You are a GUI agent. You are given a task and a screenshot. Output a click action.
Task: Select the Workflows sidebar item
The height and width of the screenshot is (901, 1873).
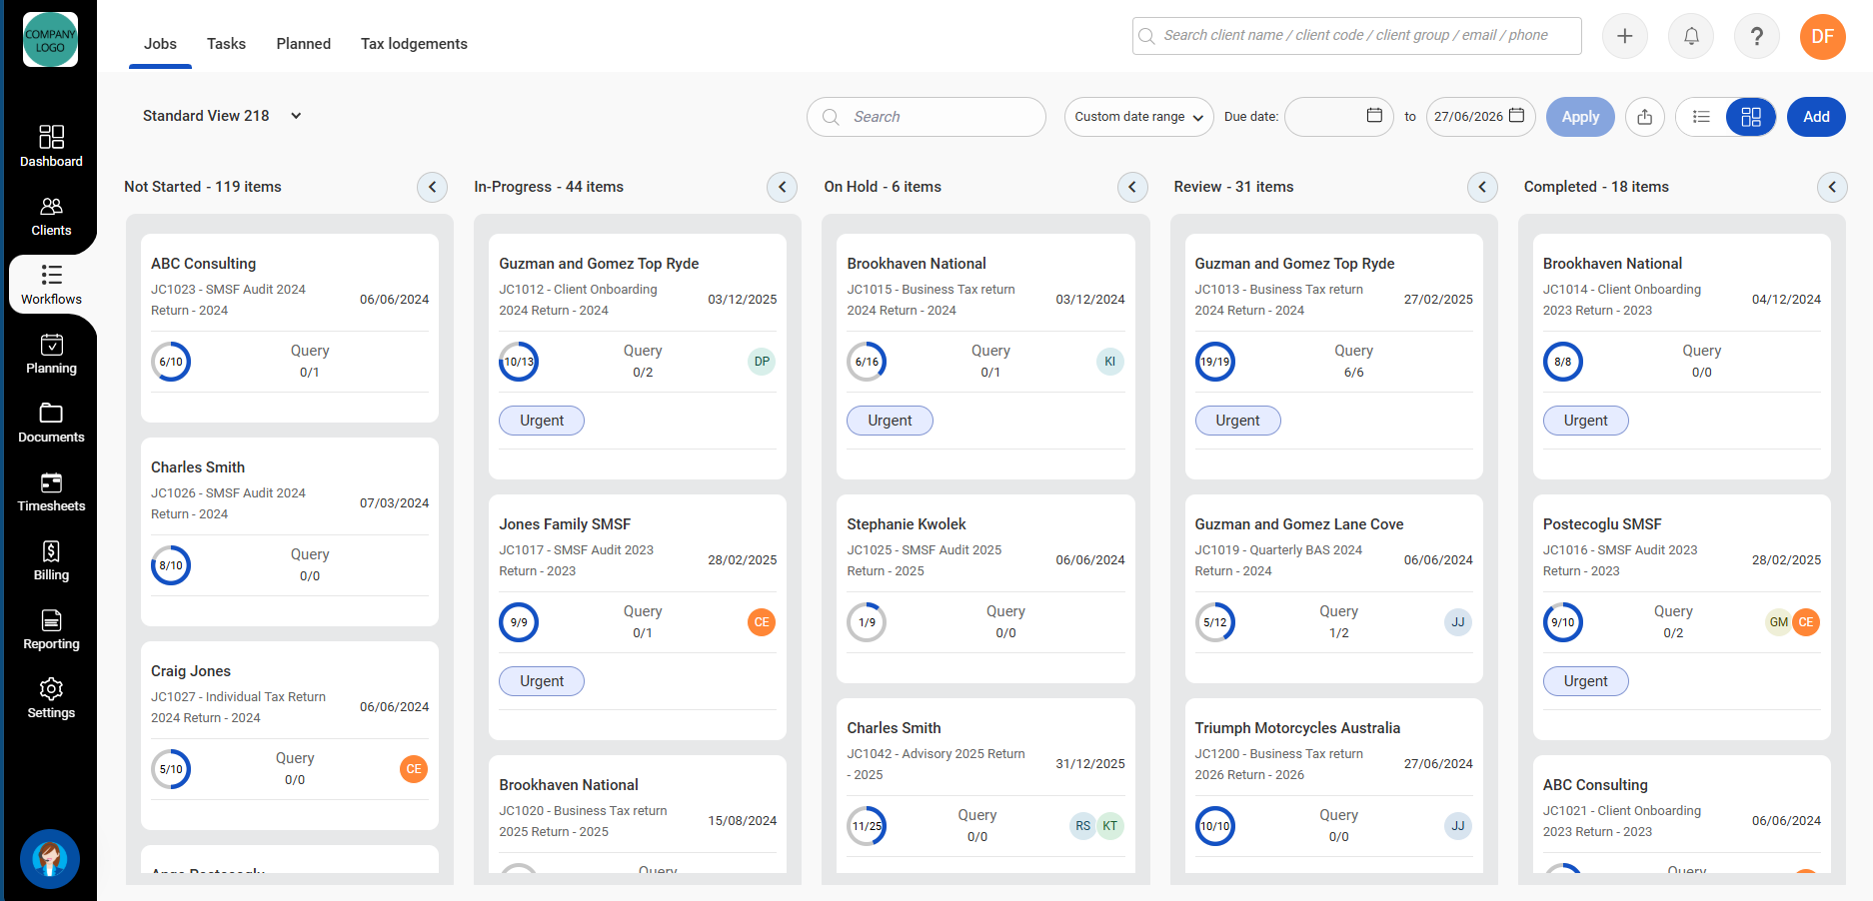[51, 285]
